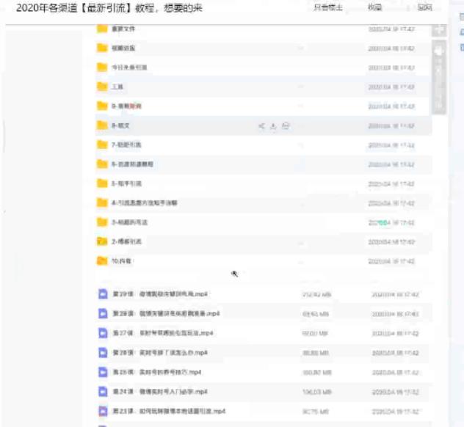Viewport: 464px width, 427px height.
Task: Click the modified date in the 第29课 row
Action: point(395,294)
